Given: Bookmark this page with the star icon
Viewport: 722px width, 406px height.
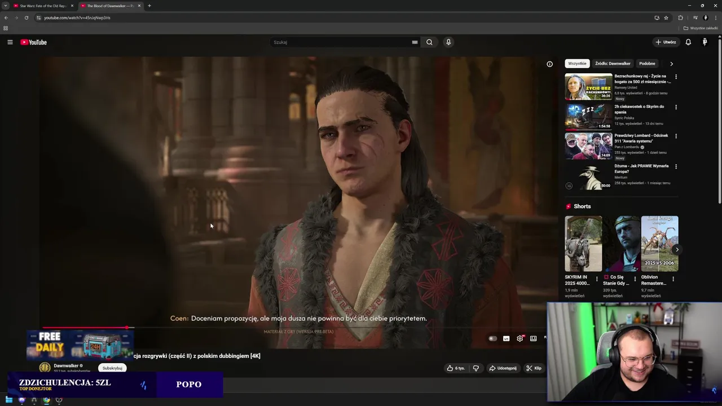Looking at the screenshot, I should (x=666, y=17).
